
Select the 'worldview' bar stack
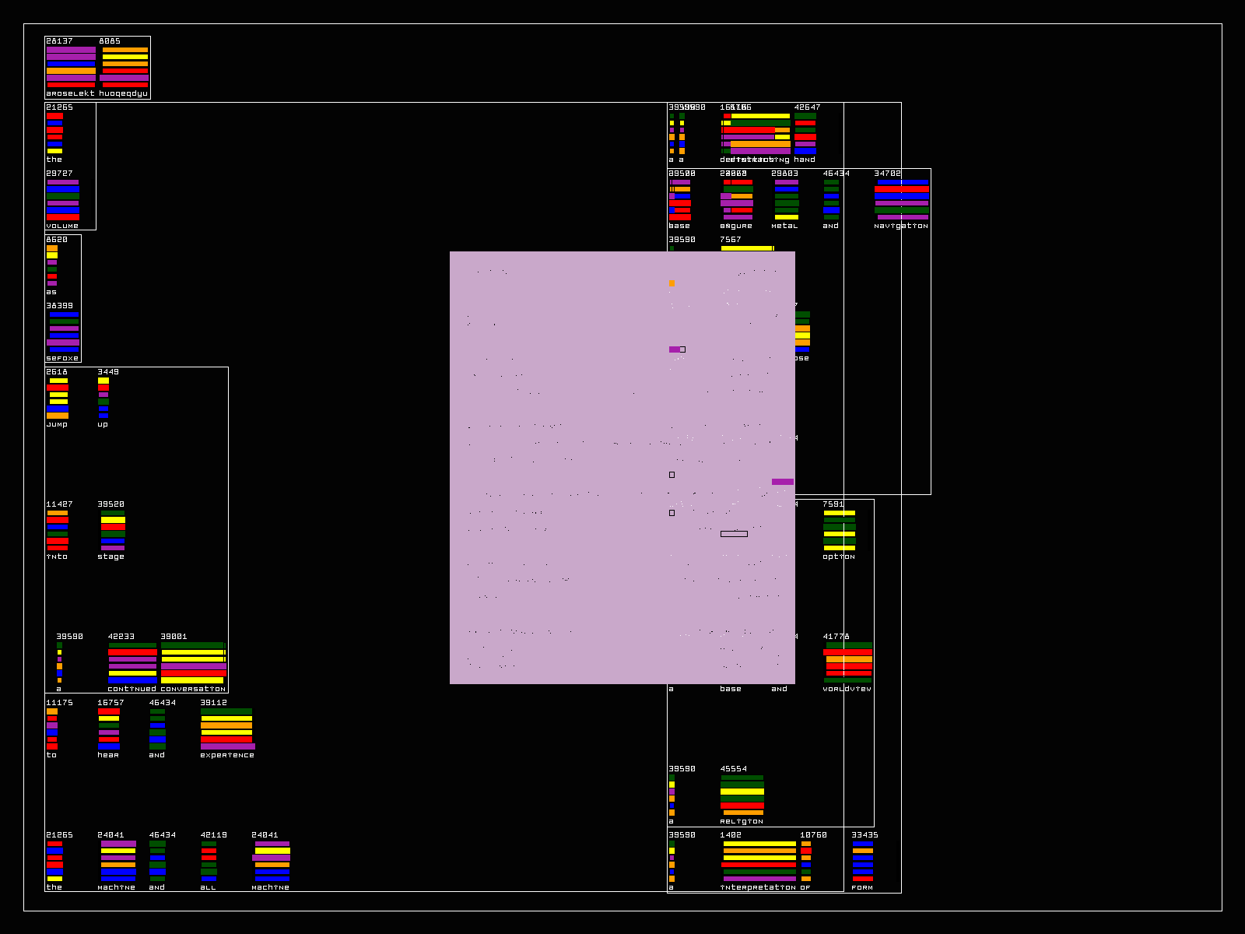click(x=848, y=663)
